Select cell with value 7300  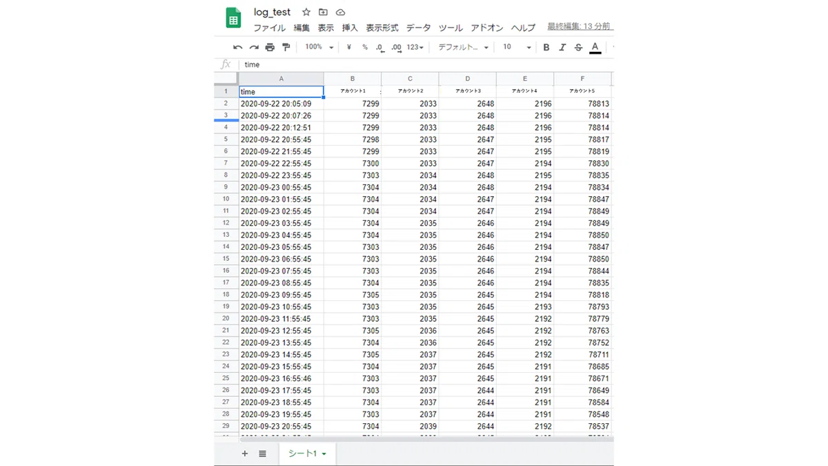(x=353, y=164)
